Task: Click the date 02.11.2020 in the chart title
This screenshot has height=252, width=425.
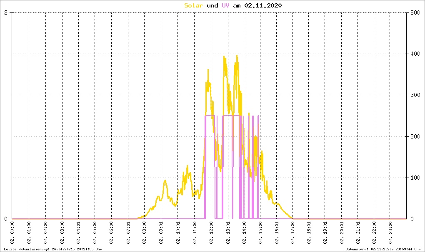Action: click(263, 5)
